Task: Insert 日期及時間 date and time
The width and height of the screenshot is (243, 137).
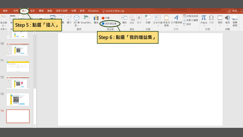Action: pyautogui.click(x=190, y=16)
